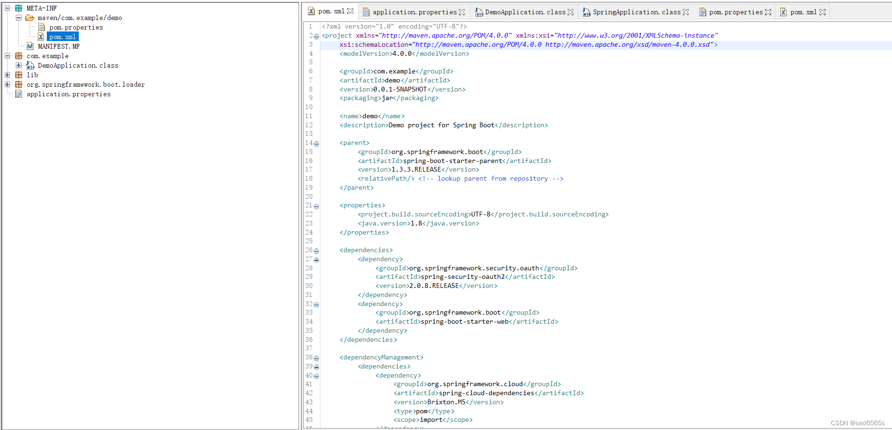The width and height of the screenshot is (892, 430).
Task: Click the MANIFEST.MF file icon
Action: tap(30, 46)
